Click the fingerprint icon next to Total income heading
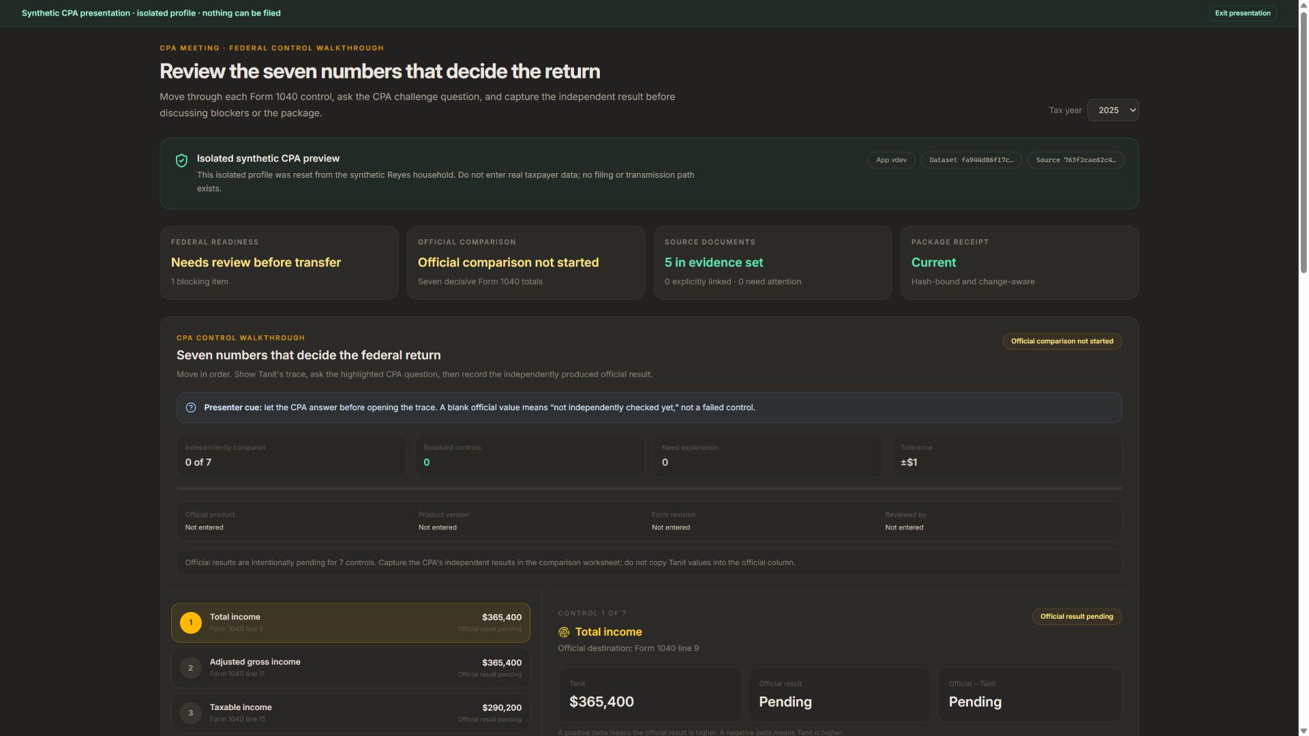Image resolution: width=1309 pixels, height=736 pixels. [x=564, y=632]
